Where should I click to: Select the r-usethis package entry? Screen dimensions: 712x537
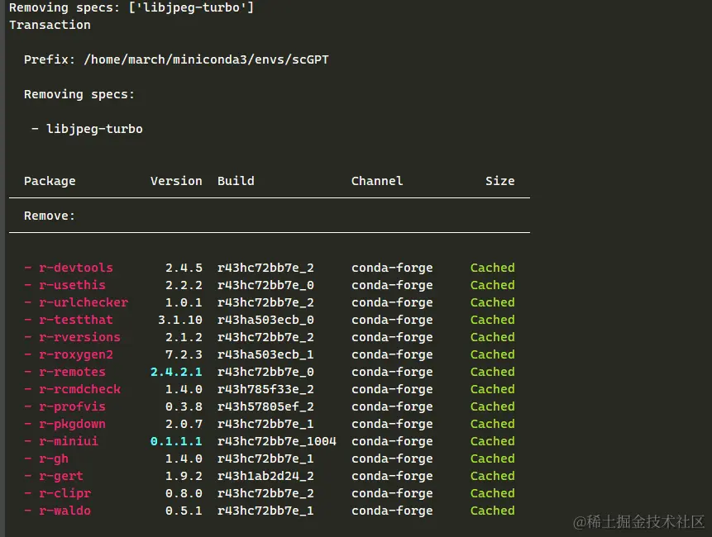72,285
